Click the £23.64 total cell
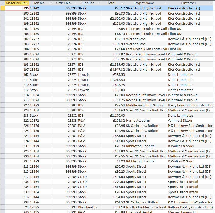215x213 pixels. [x=113, y=49]
